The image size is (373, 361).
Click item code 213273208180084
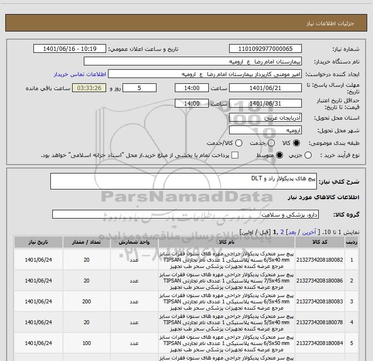tap(320, 343)
